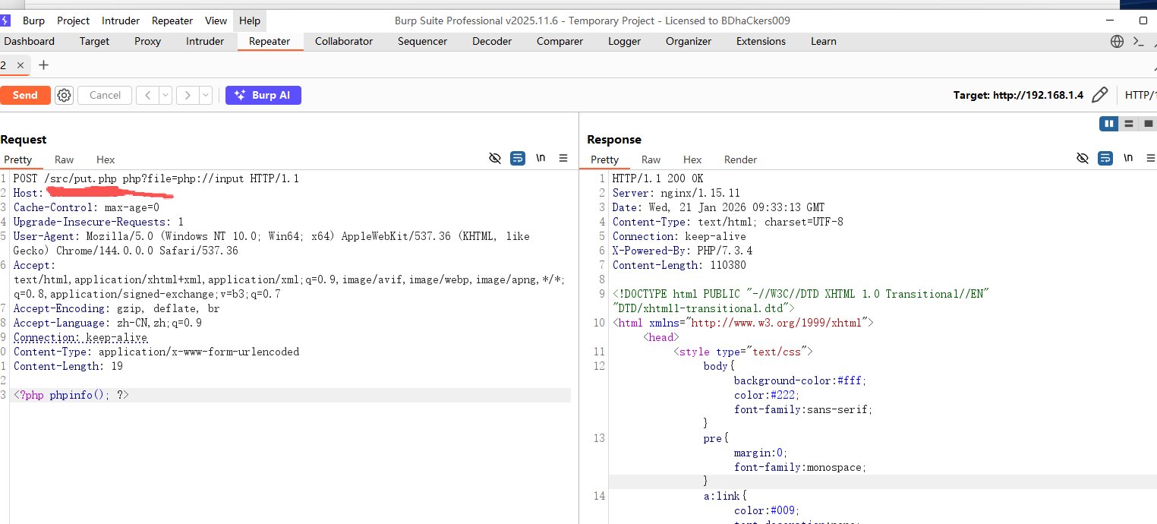Go back to previous request with left arrow
1157x524 pixels.
147,95
